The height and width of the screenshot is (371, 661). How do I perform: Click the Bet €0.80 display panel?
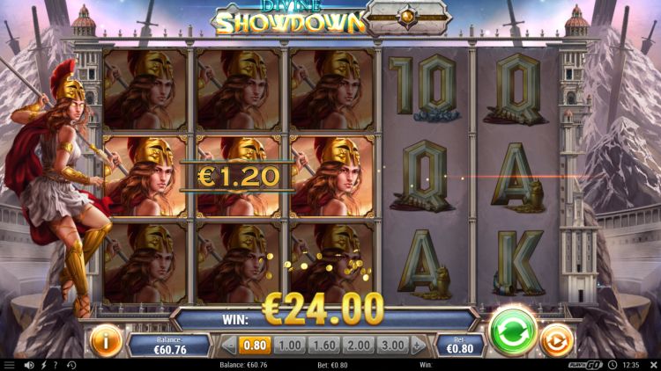coord(459,346)
